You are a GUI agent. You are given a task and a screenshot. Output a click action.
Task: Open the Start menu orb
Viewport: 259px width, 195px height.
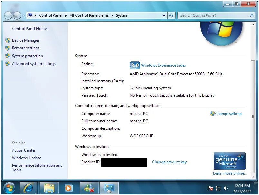point(9,188)
